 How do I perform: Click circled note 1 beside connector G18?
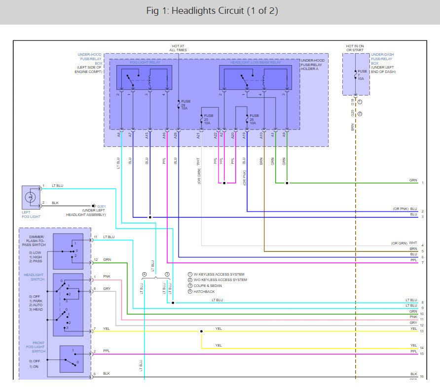(x=360, y=102)
